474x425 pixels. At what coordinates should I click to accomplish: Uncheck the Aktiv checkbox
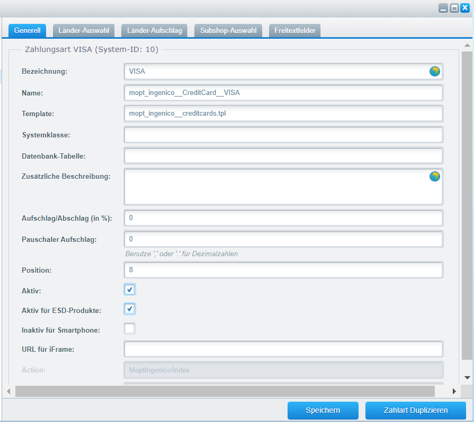130,290
